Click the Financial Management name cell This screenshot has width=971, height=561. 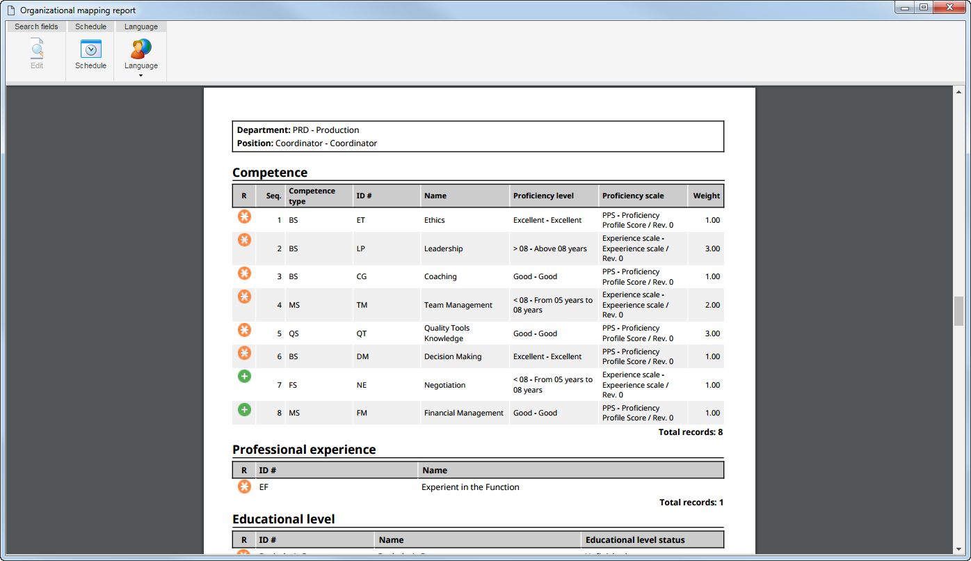point(464,413)
